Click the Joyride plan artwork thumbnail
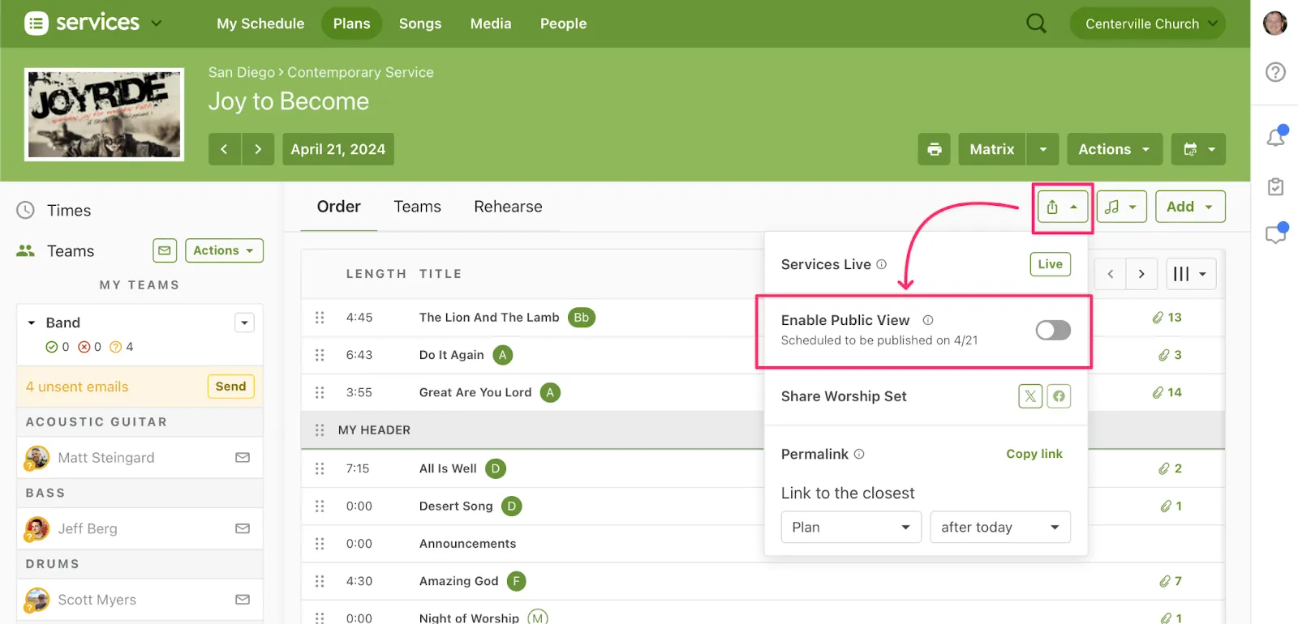The image size is (1298, 624). pos(105,114)
